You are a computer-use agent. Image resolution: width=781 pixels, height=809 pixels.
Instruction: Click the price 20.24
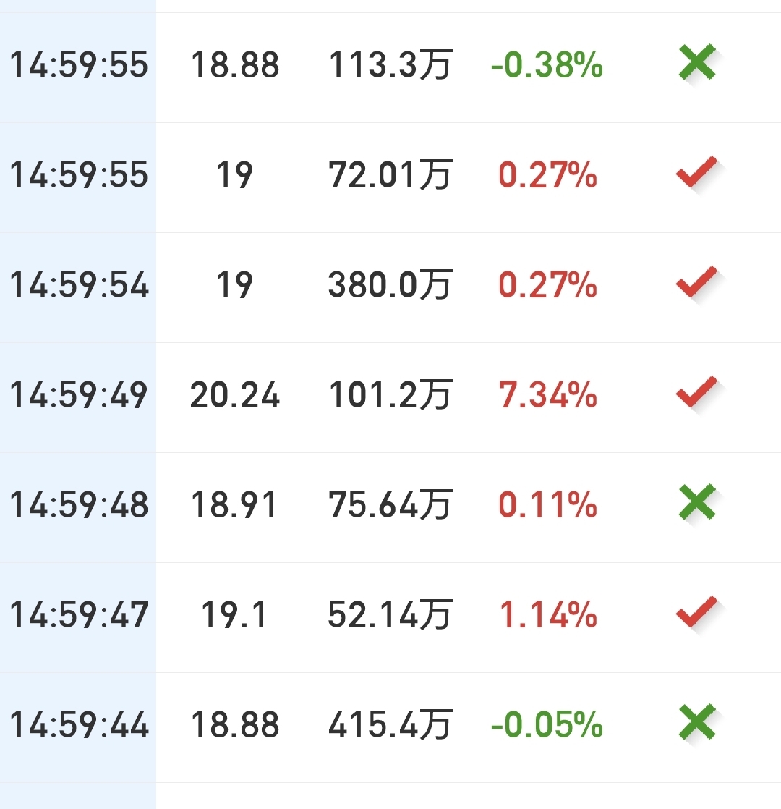(234, 395)
